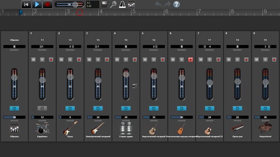Start playback with the blue play button
Screen dimensions: 280x157
(x=37, y=5)
